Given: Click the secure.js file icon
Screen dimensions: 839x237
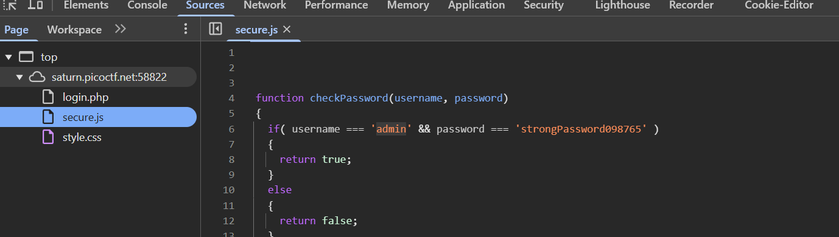Looking at the screenshot, I should (48, 117).
